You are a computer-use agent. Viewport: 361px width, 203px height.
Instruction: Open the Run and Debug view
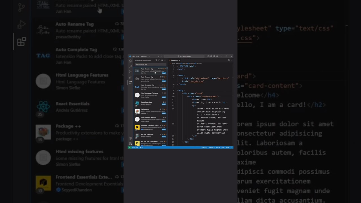pos(130,77)
